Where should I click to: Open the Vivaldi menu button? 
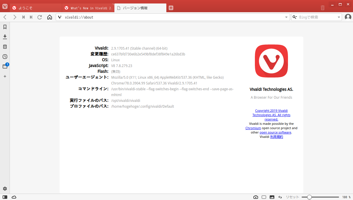tap(5, 6)
